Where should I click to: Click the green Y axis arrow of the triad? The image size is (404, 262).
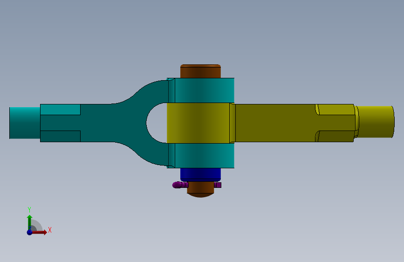[x=29, y=222]
